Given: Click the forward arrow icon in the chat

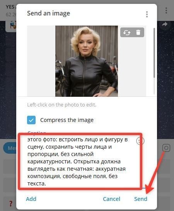Looking at the screenshot, I should point(165,24).
